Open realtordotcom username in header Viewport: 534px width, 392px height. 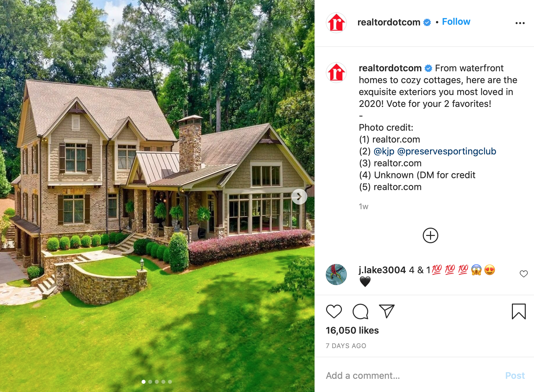click(389, 22)
